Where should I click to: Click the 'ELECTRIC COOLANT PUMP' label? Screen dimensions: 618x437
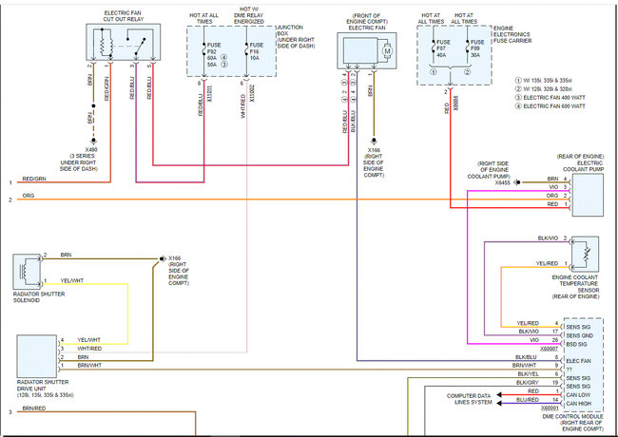[584, 165]
